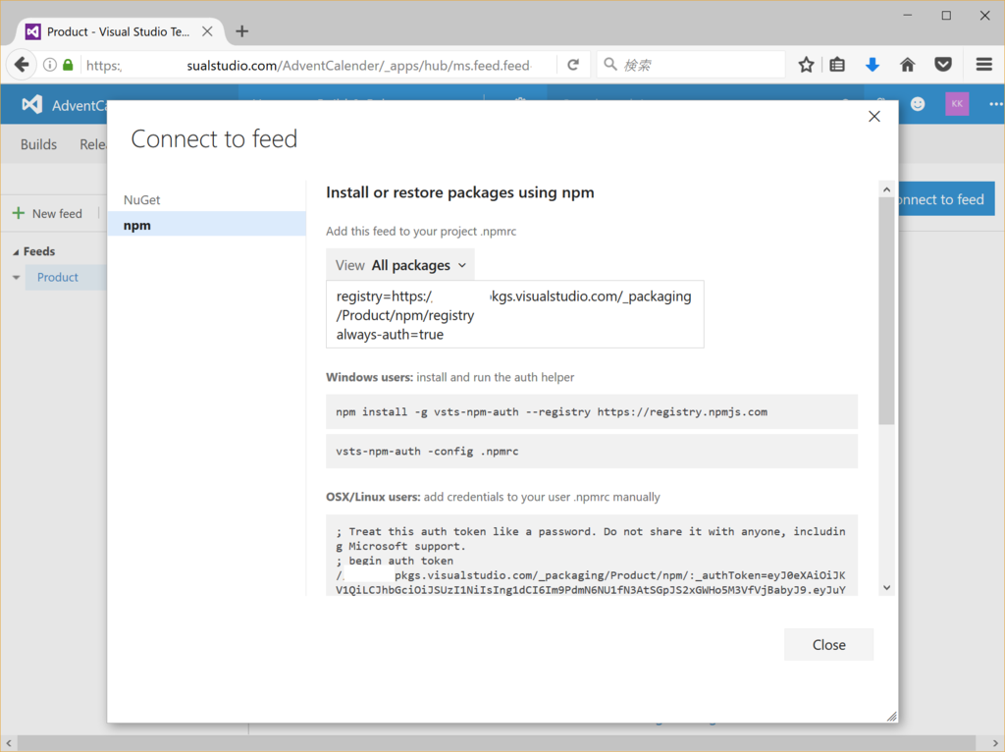The image size is (1005, 752).
Task: Click search magnifier icon in search box
Action: point(610,64)
